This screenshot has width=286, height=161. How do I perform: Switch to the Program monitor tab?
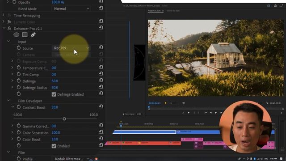154,11
